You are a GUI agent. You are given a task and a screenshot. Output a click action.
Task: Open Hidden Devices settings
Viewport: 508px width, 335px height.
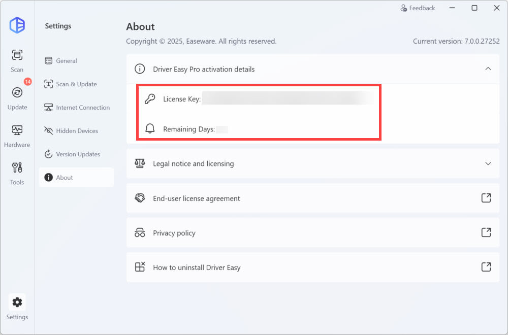(77, 131)
